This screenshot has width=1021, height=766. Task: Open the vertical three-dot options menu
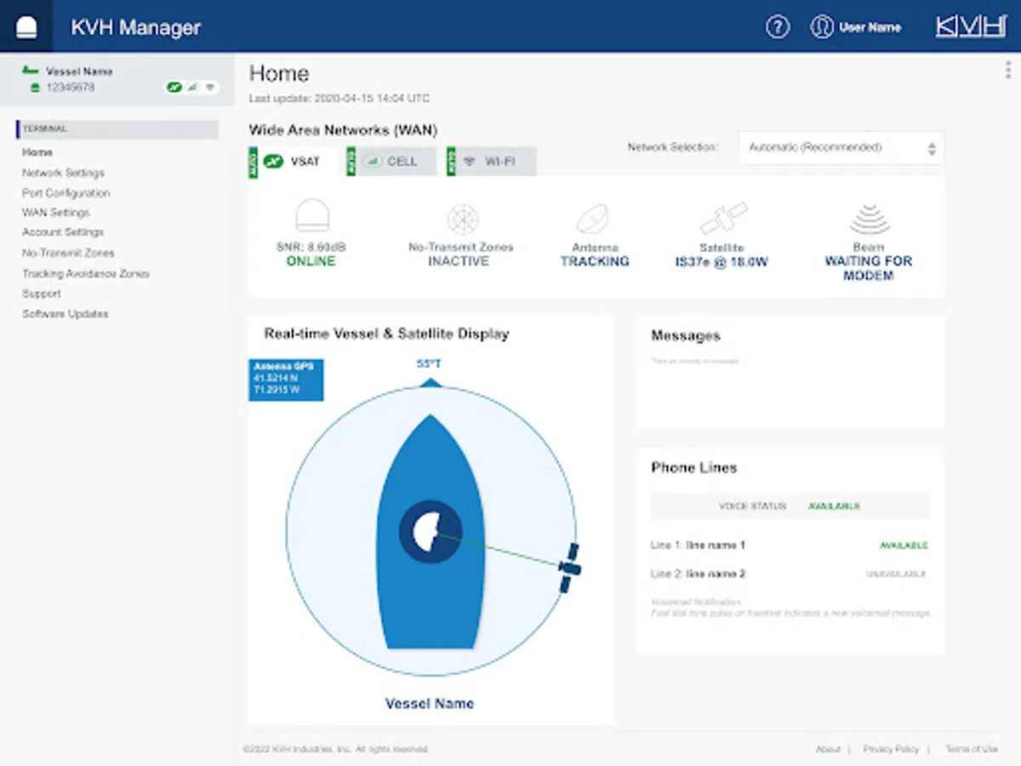[1008, 70]
